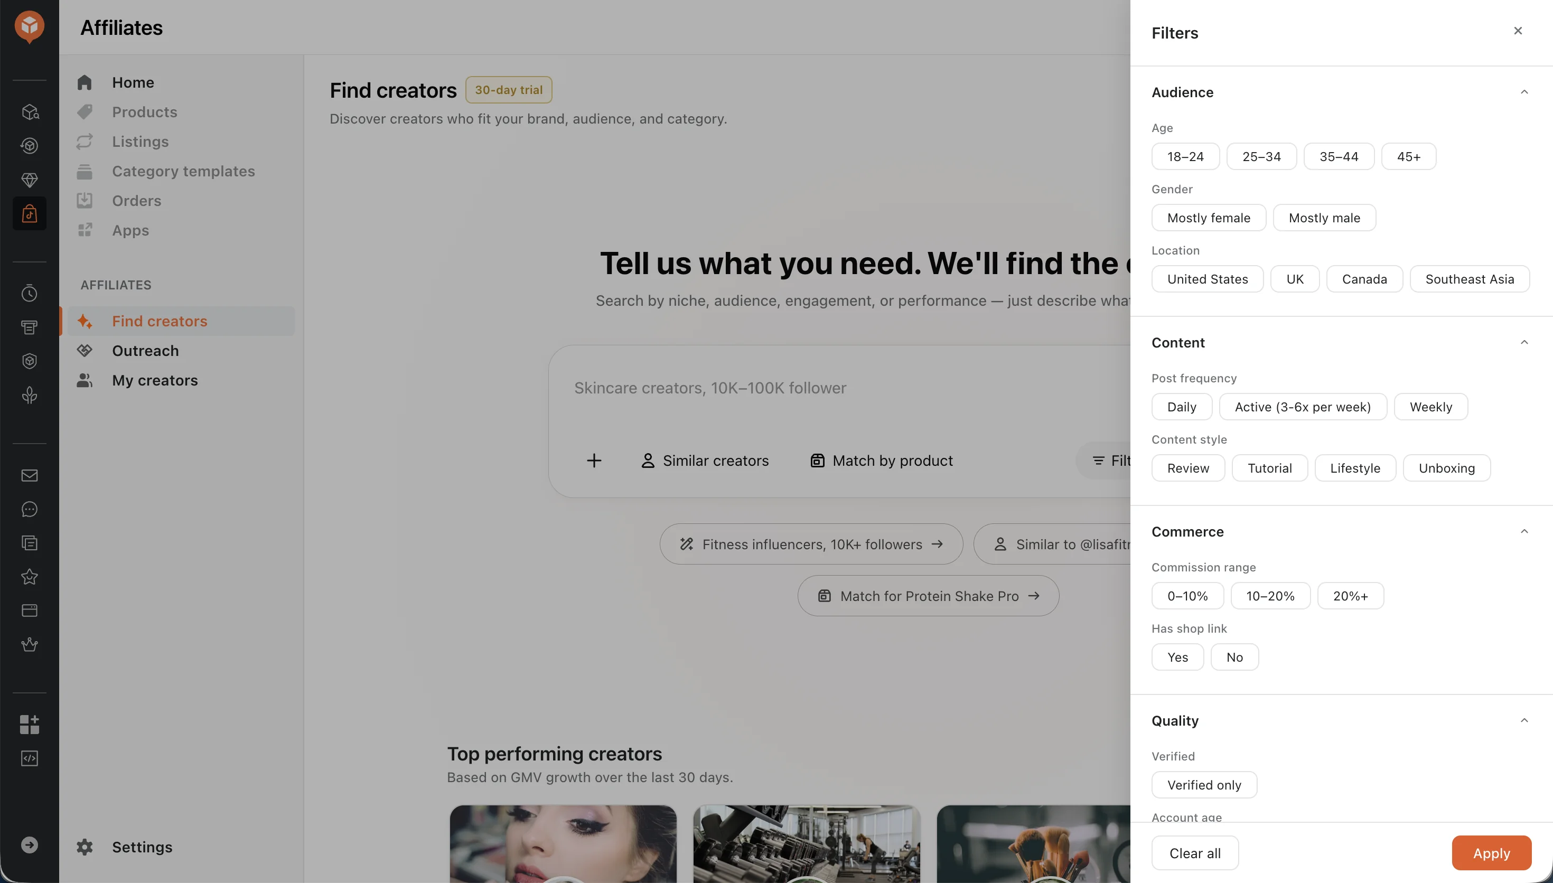
Task: Enable the Verified only filter
Action: pyautogui.click(x=1204, y=785)
